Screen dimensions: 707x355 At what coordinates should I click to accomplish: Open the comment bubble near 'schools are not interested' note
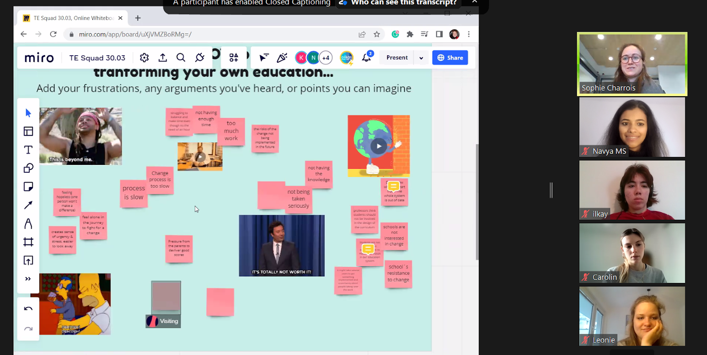368,249
